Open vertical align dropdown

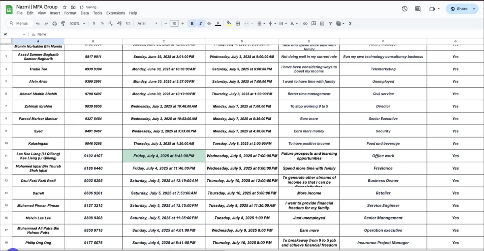click(x=271, y=23)
